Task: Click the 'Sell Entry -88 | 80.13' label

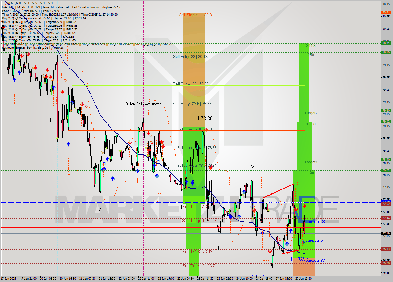Action: tap(190, 56)
